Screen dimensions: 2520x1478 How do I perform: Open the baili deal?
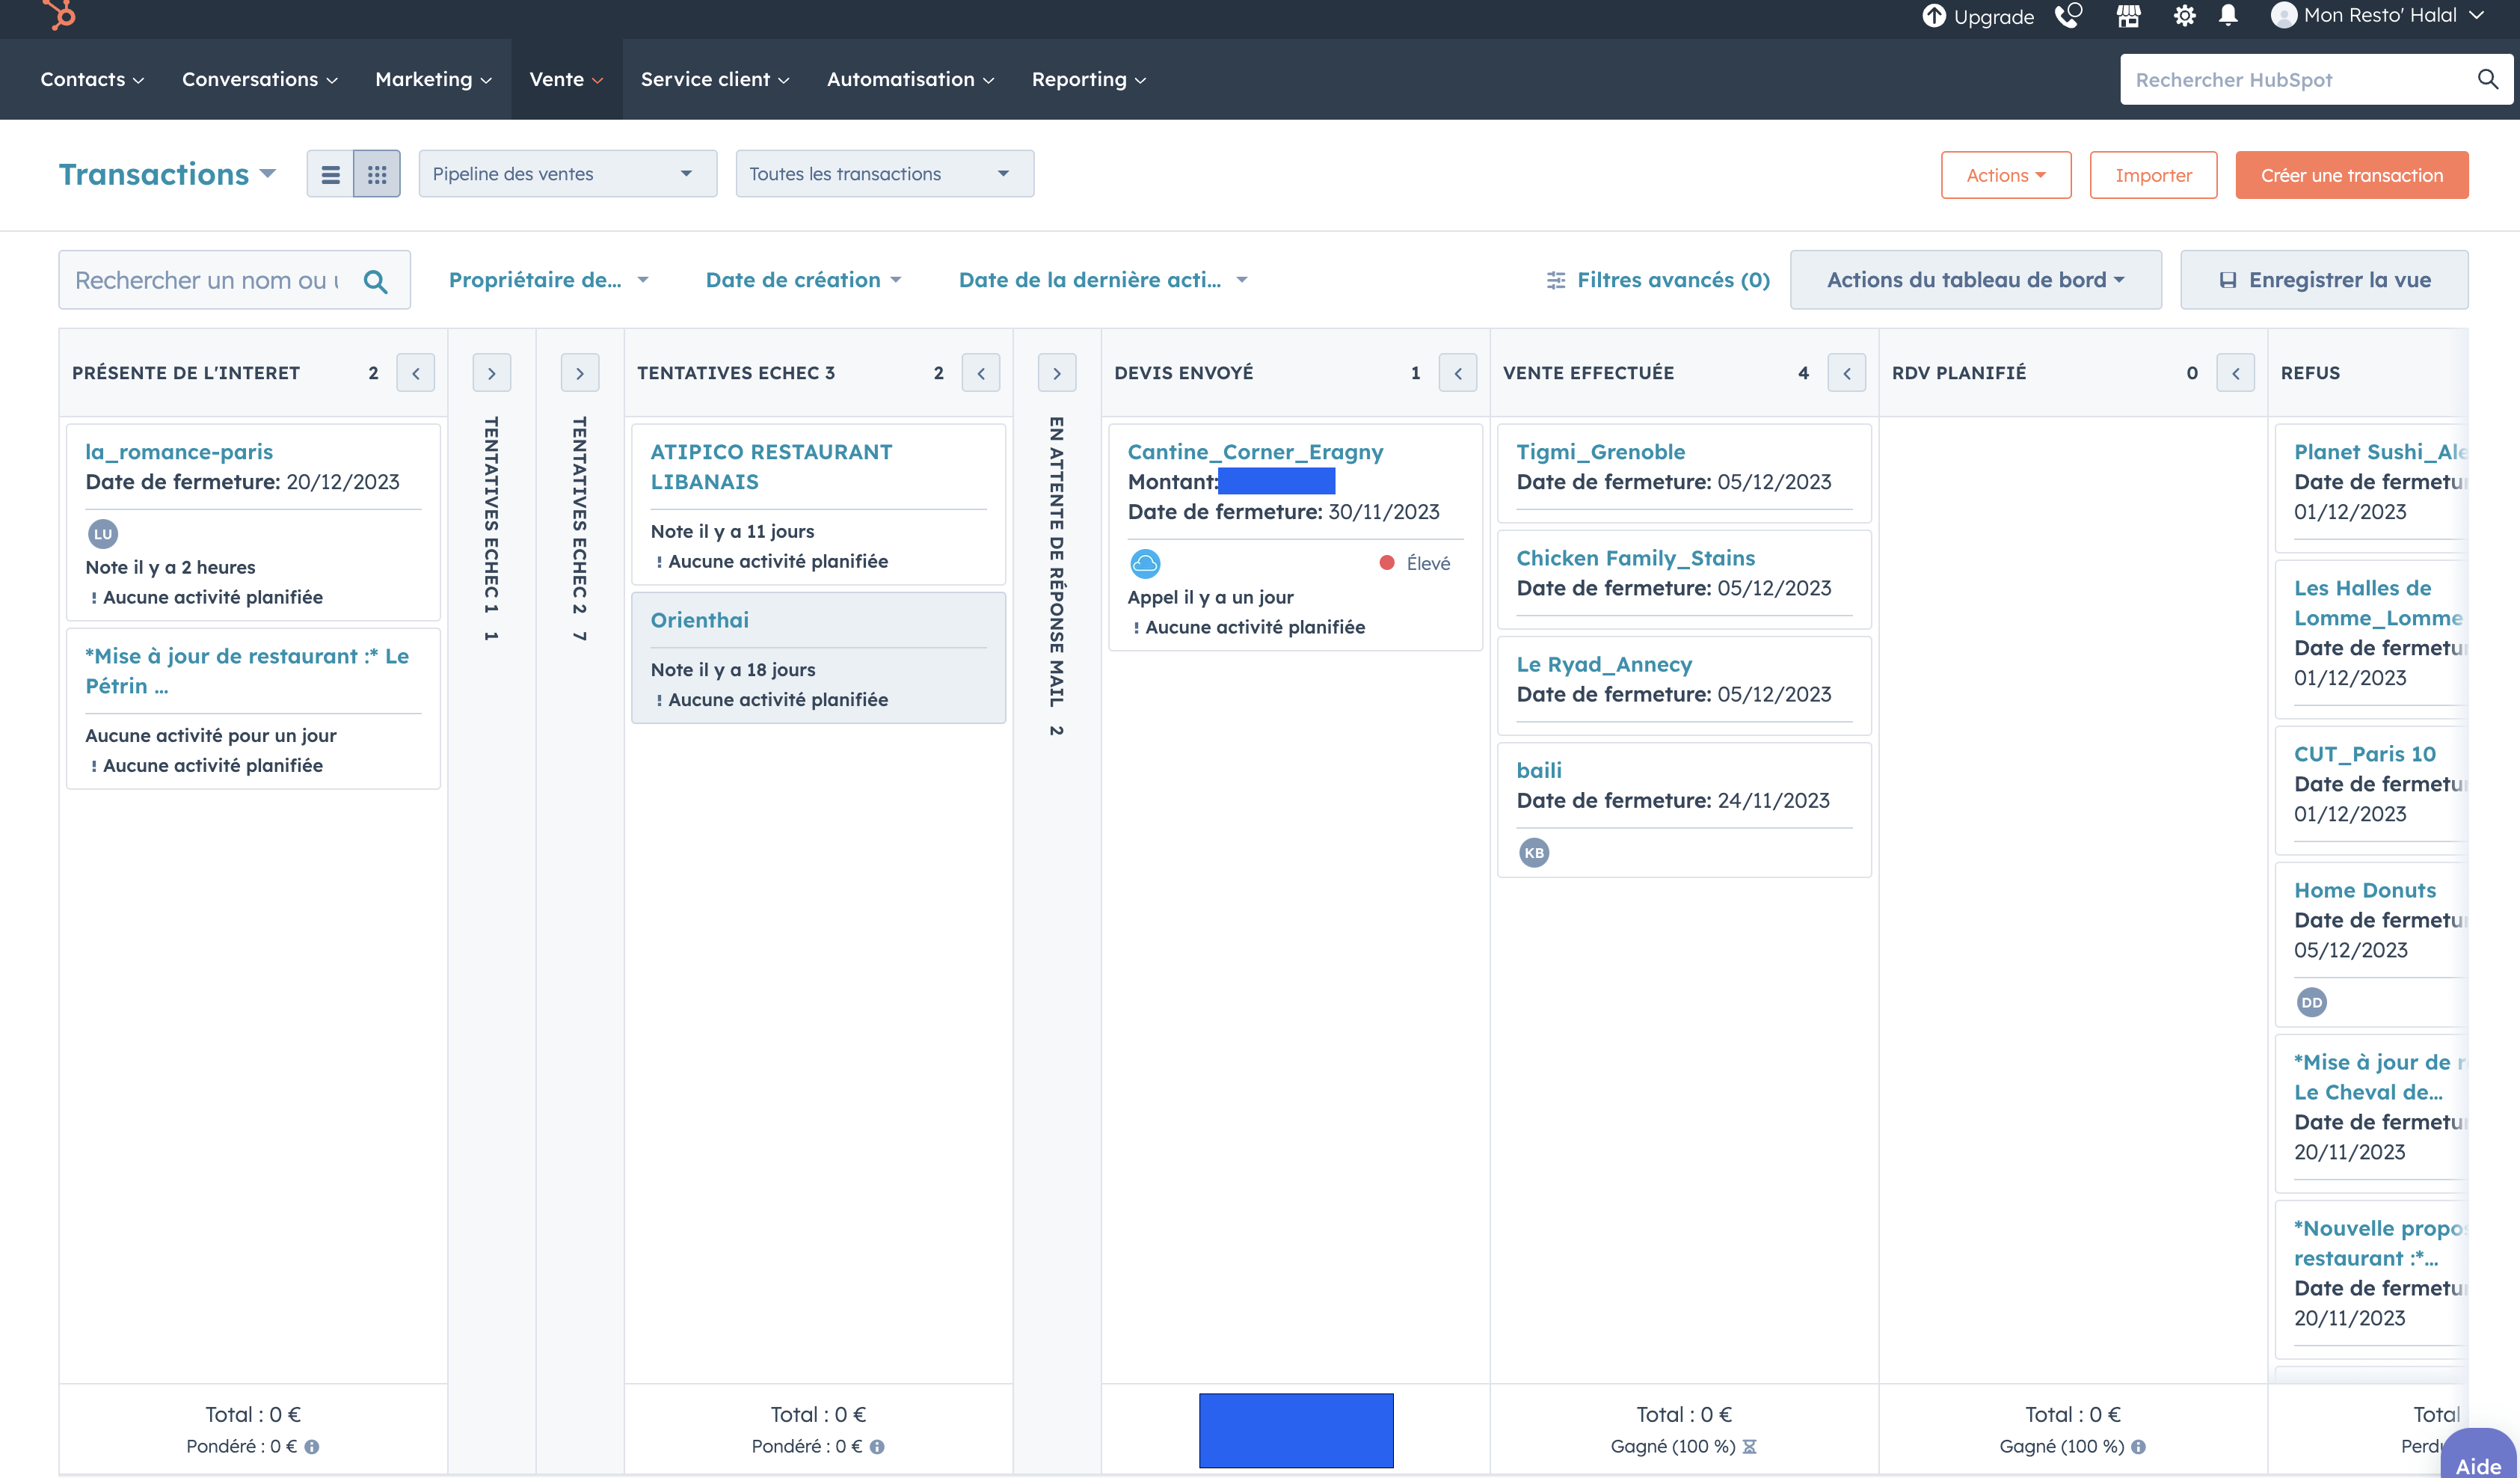click(1538, 770)
